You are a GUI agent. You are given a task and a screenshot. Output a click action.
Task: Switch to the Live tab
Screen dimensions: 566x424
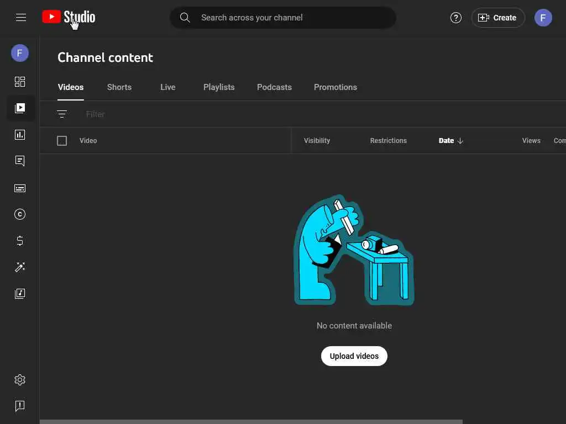coord(168,87)
